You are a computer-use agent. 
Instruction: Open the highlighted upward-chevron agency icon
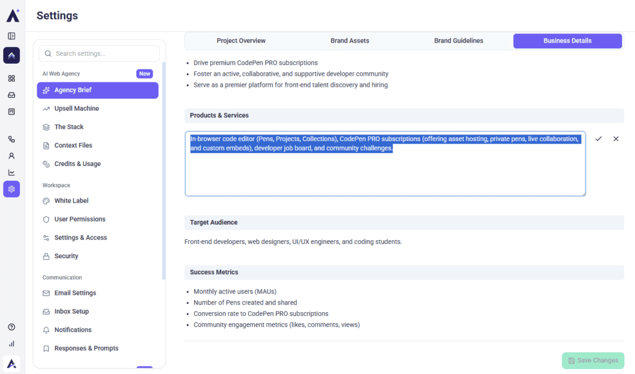point(11,55)
